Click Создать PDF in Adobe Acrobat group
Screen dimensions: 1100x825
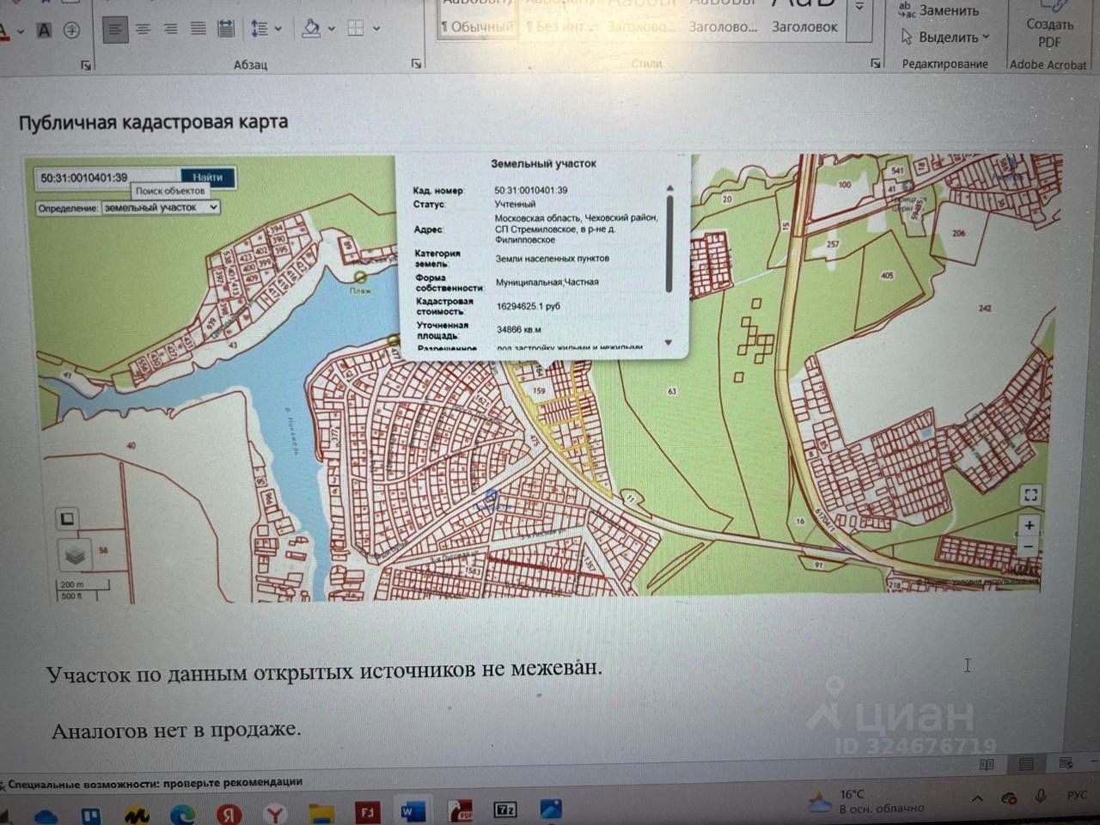[x=1049, y=26]
